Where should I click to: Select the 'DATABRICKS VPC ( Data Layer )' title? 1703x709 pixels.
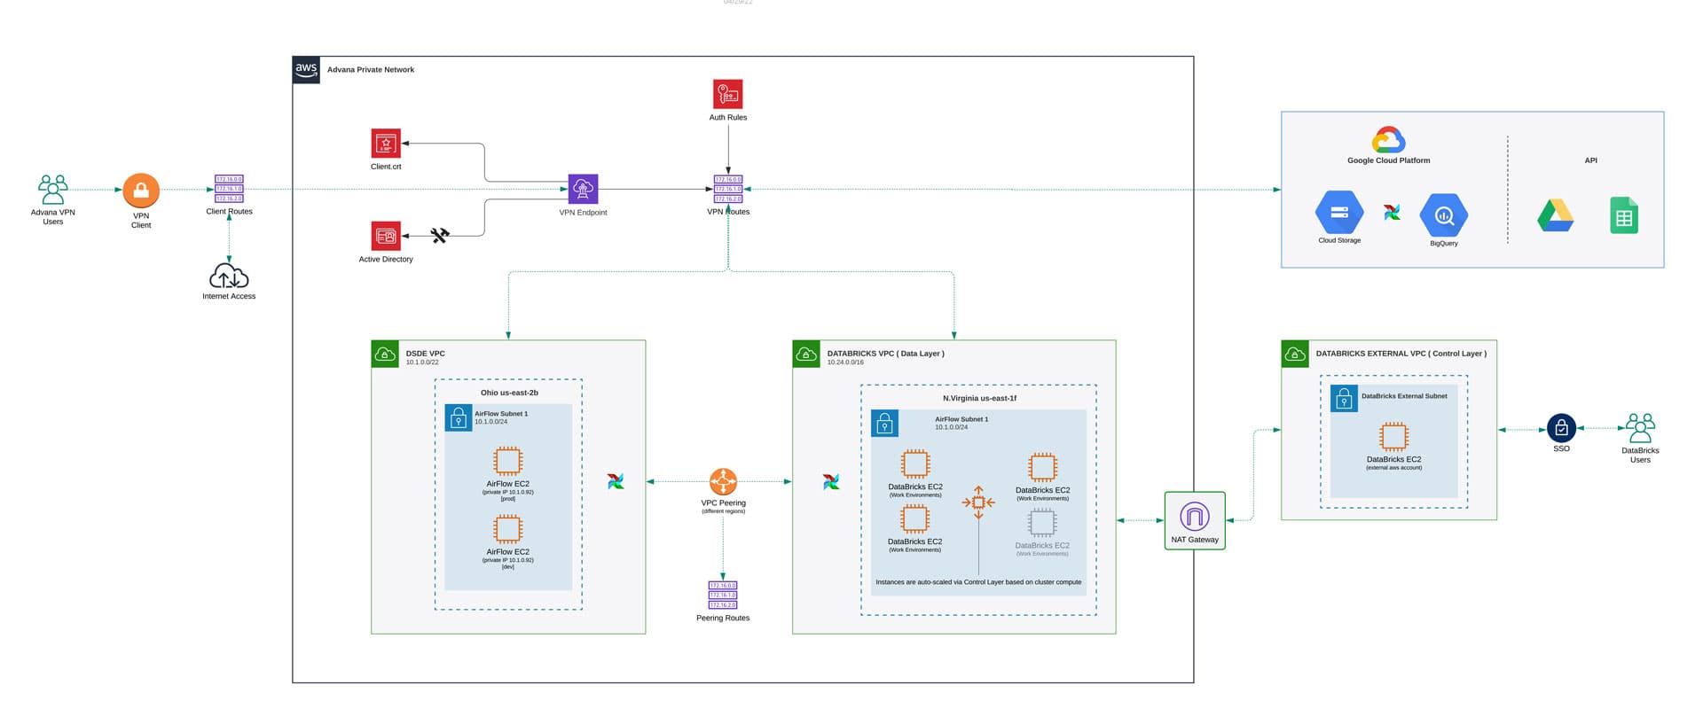(x=885, y=354)
